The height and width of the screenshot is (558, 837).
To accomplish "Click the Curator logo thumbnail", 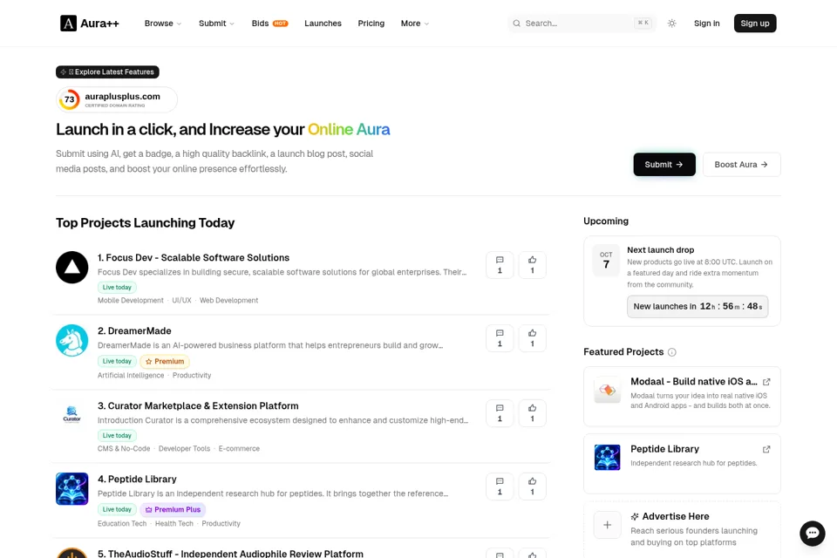I will point(72,415).
